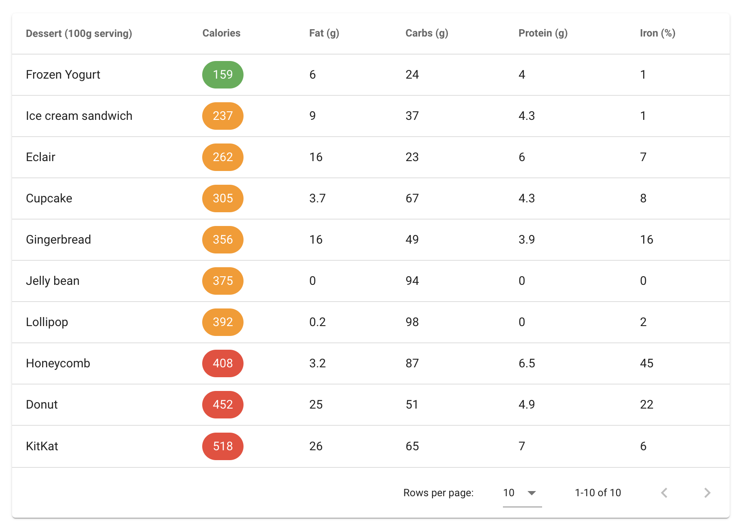Go to the previous page arrow

664,493
